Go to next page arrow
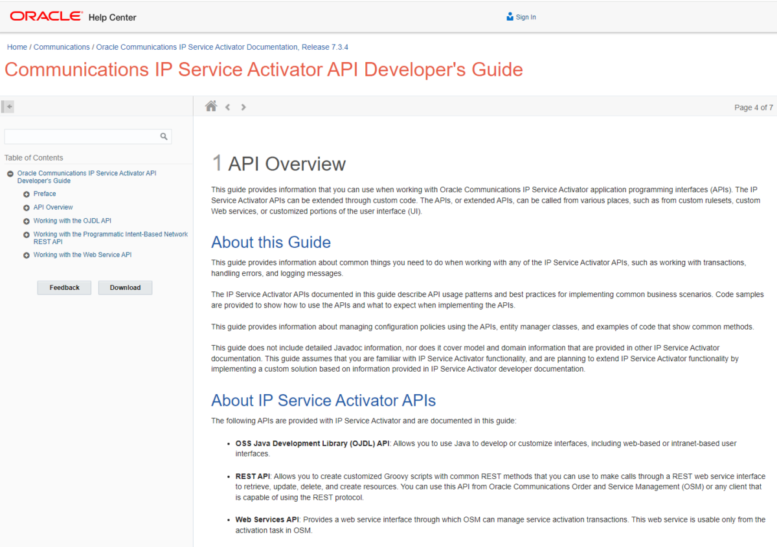 click(x=243, y=107)
